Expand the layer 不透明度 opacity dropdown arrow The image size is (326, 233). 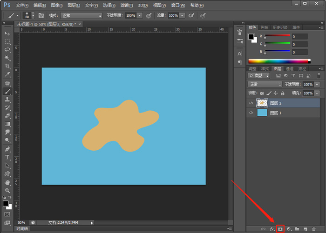[317, 85]
